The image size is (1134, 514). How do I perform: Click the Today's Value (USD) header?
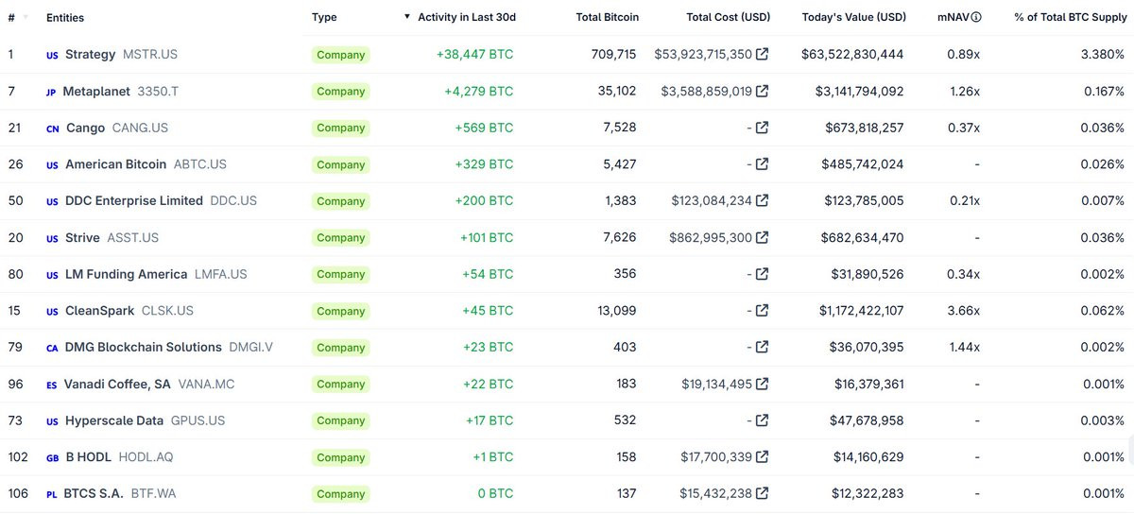click(853, 17)
